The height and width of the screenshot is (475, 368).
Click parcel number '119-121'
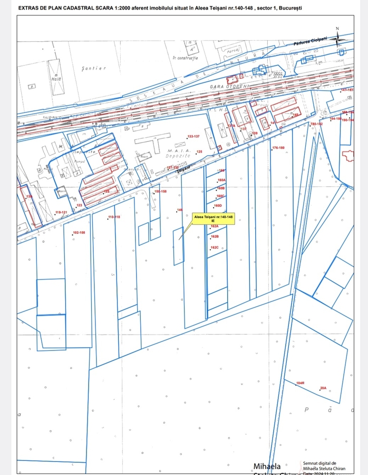point(61,212)
